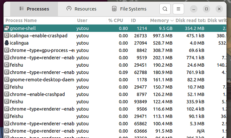This screenshot has width=231, height=138.
Task: Click the 0.80 CPU value
Action: point(123,28)
